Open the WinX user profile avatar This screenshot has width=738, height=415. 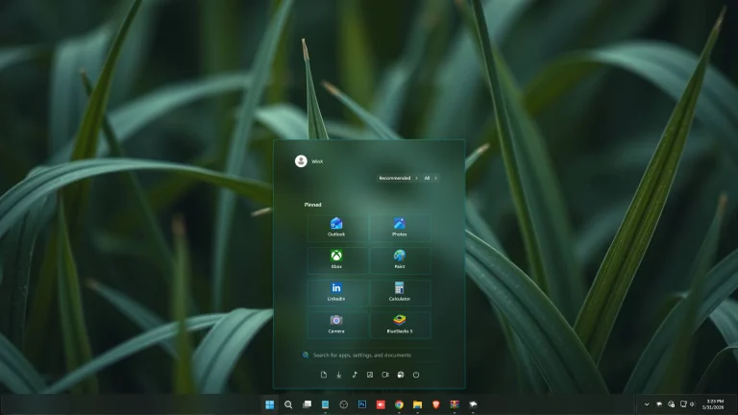[x=301, y=161]
